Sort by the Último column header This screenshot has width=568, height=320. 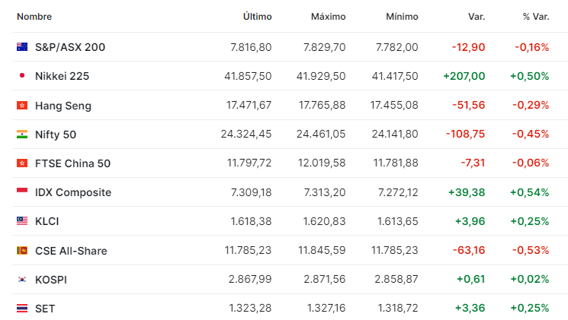tap(257, 17)
